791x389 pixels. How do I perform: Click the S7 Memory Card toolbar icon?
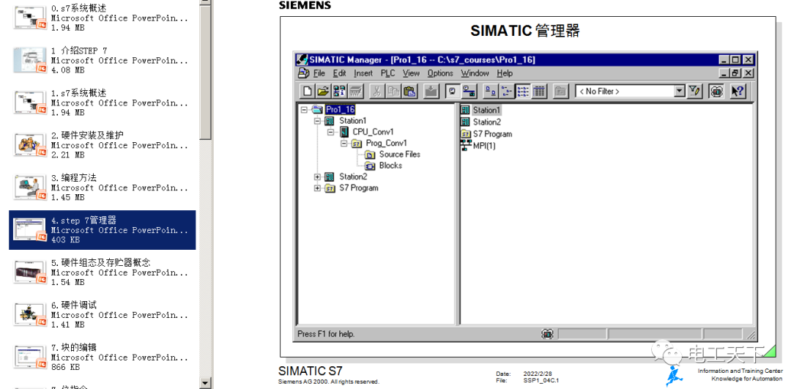point(356,92)
